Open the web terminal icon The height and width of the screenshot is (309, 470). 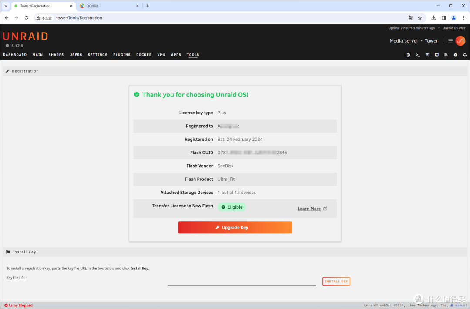coord(418,55)
